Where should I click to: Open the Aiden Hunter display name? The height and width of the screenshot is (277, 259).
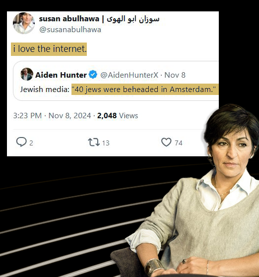61,75
